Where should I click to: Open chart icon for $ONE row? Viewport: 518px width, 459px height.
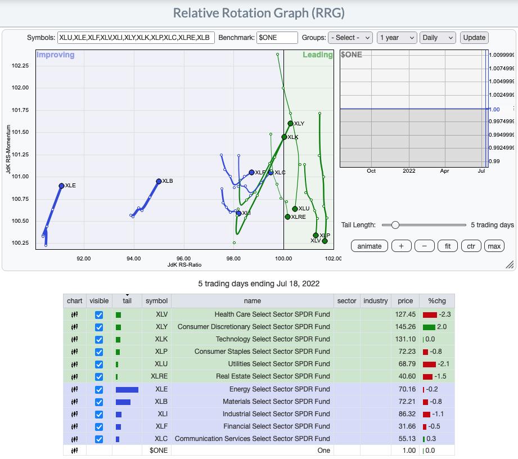click(75, 451)
